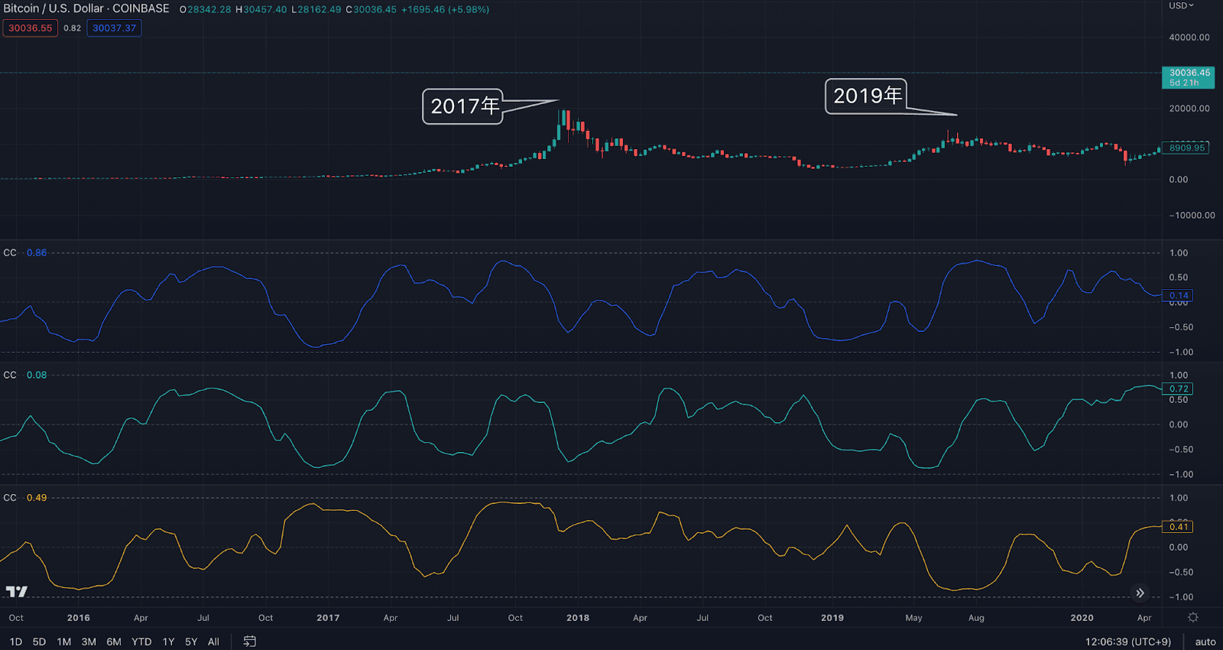Image resolution: width=1223 pixels, height=650 pixels.
Task: Open the Go to date calendar icon
Action: pos(250,642)
